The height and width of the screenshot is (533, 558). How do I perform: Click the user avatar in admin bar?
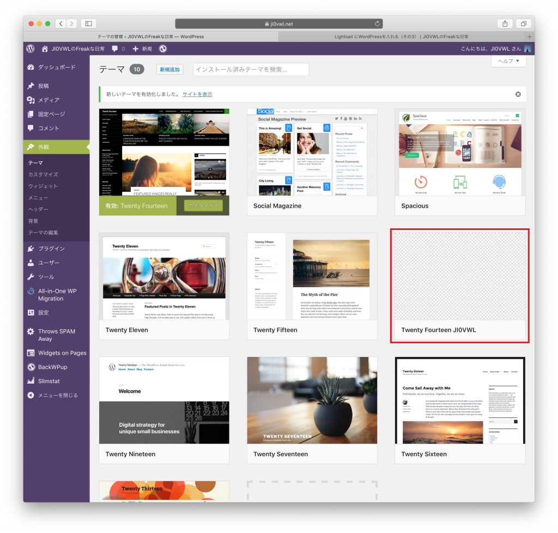point(527,49)
